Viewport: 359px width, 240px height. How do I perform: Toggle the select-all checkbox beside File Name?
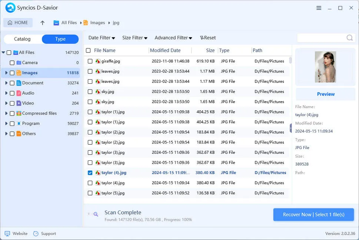(x=88, y=50)
